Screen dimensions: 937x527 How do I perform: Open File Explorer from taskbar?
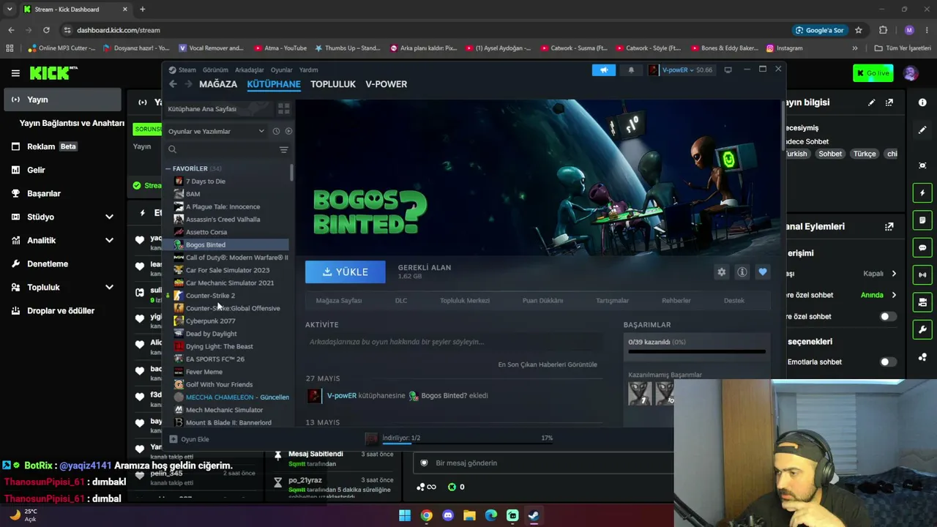(x=469, y=515)
